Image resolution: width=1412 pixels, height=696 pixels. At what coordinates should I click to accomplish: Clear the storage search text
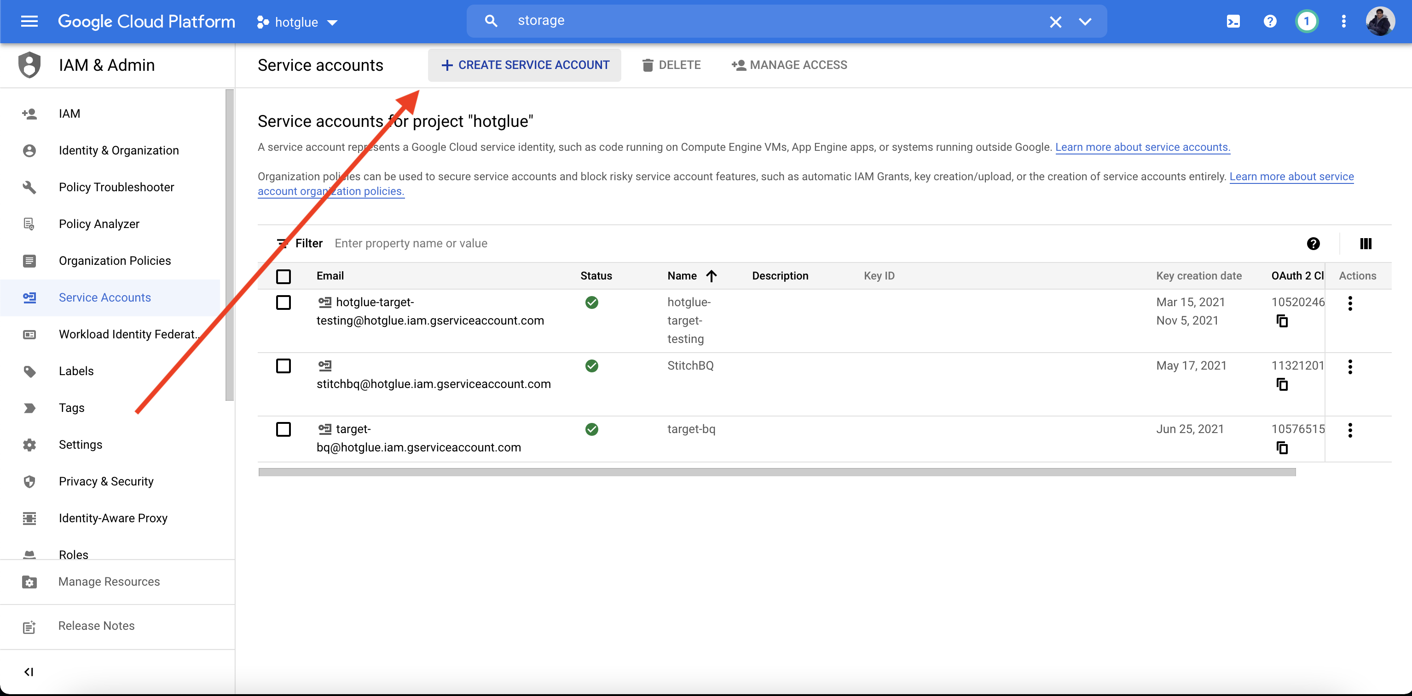(x=1055, y=22)
